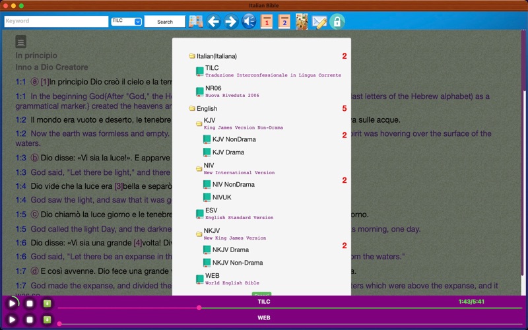Collapse the KJV folder
The image size is (528, 330).
[x=199, y=123]
